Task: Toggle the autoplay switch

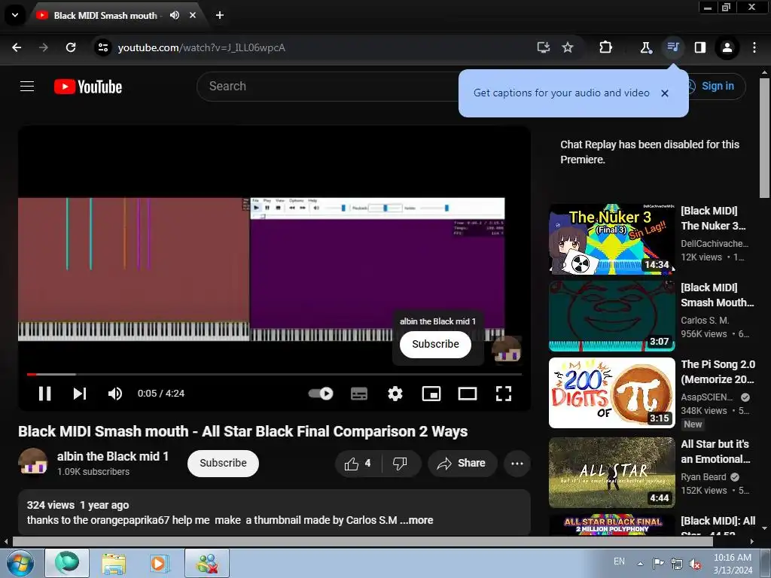Action: (321, 393)
